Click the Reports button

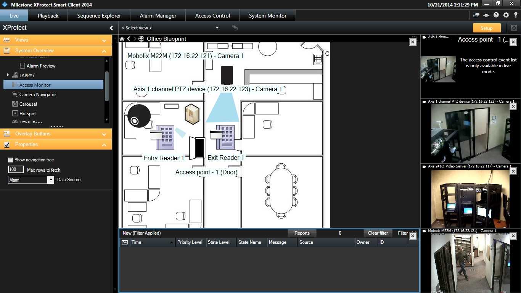click(302, 233)
